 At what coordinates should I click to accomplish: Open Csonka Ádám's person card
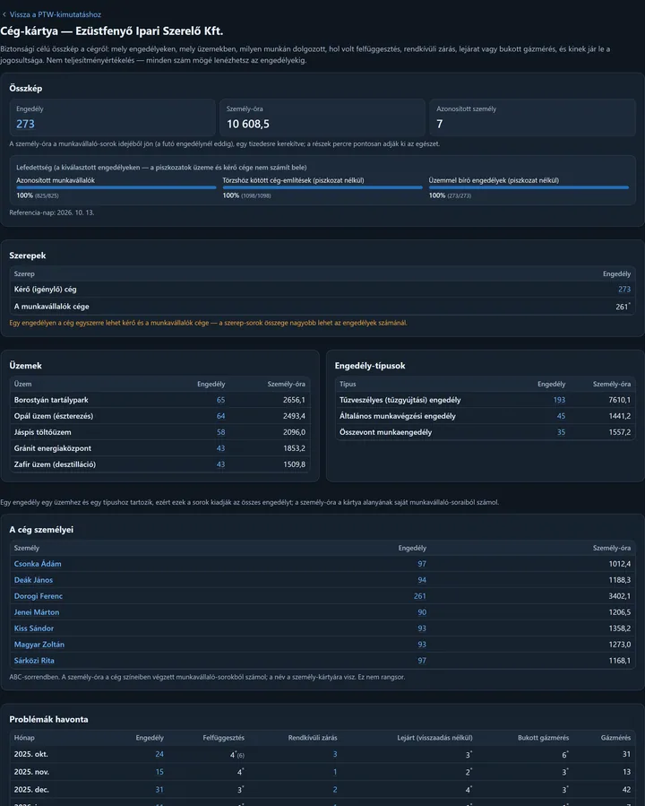38,564
